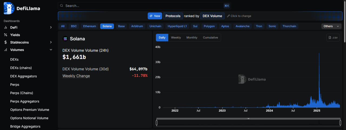This screenshot has height=130, width=346.
Task: Download the chart .csv file
Action: [x=333, y=37]
